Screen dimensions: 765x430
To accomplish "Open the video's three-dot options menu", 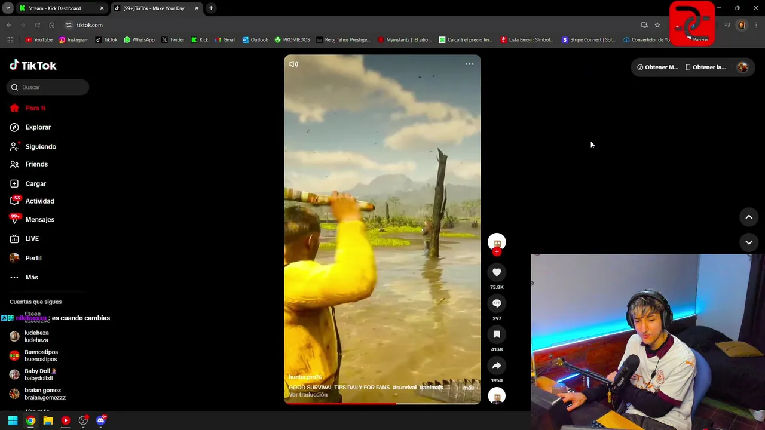I will tap(470, 64).
